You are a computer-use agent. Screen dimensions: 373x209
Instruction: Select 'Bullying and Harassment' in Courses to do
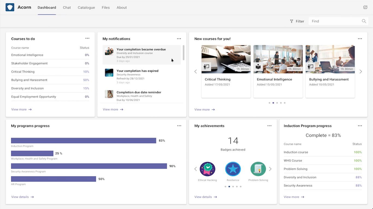(50, 80)
